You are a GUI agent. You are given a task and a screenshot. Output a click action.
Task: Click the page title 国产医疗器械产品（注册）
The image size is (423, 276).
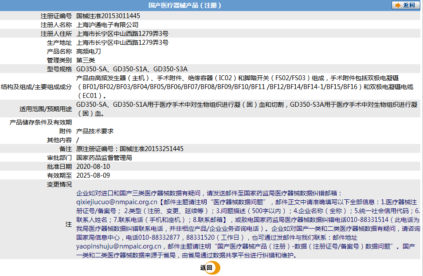click(x=185, y=5)
